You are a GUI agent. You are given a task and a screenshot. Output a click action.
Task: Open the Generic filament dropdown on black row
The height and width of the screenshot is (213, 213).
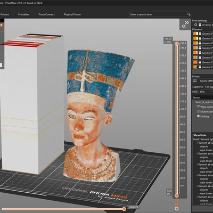coord(207,67)
